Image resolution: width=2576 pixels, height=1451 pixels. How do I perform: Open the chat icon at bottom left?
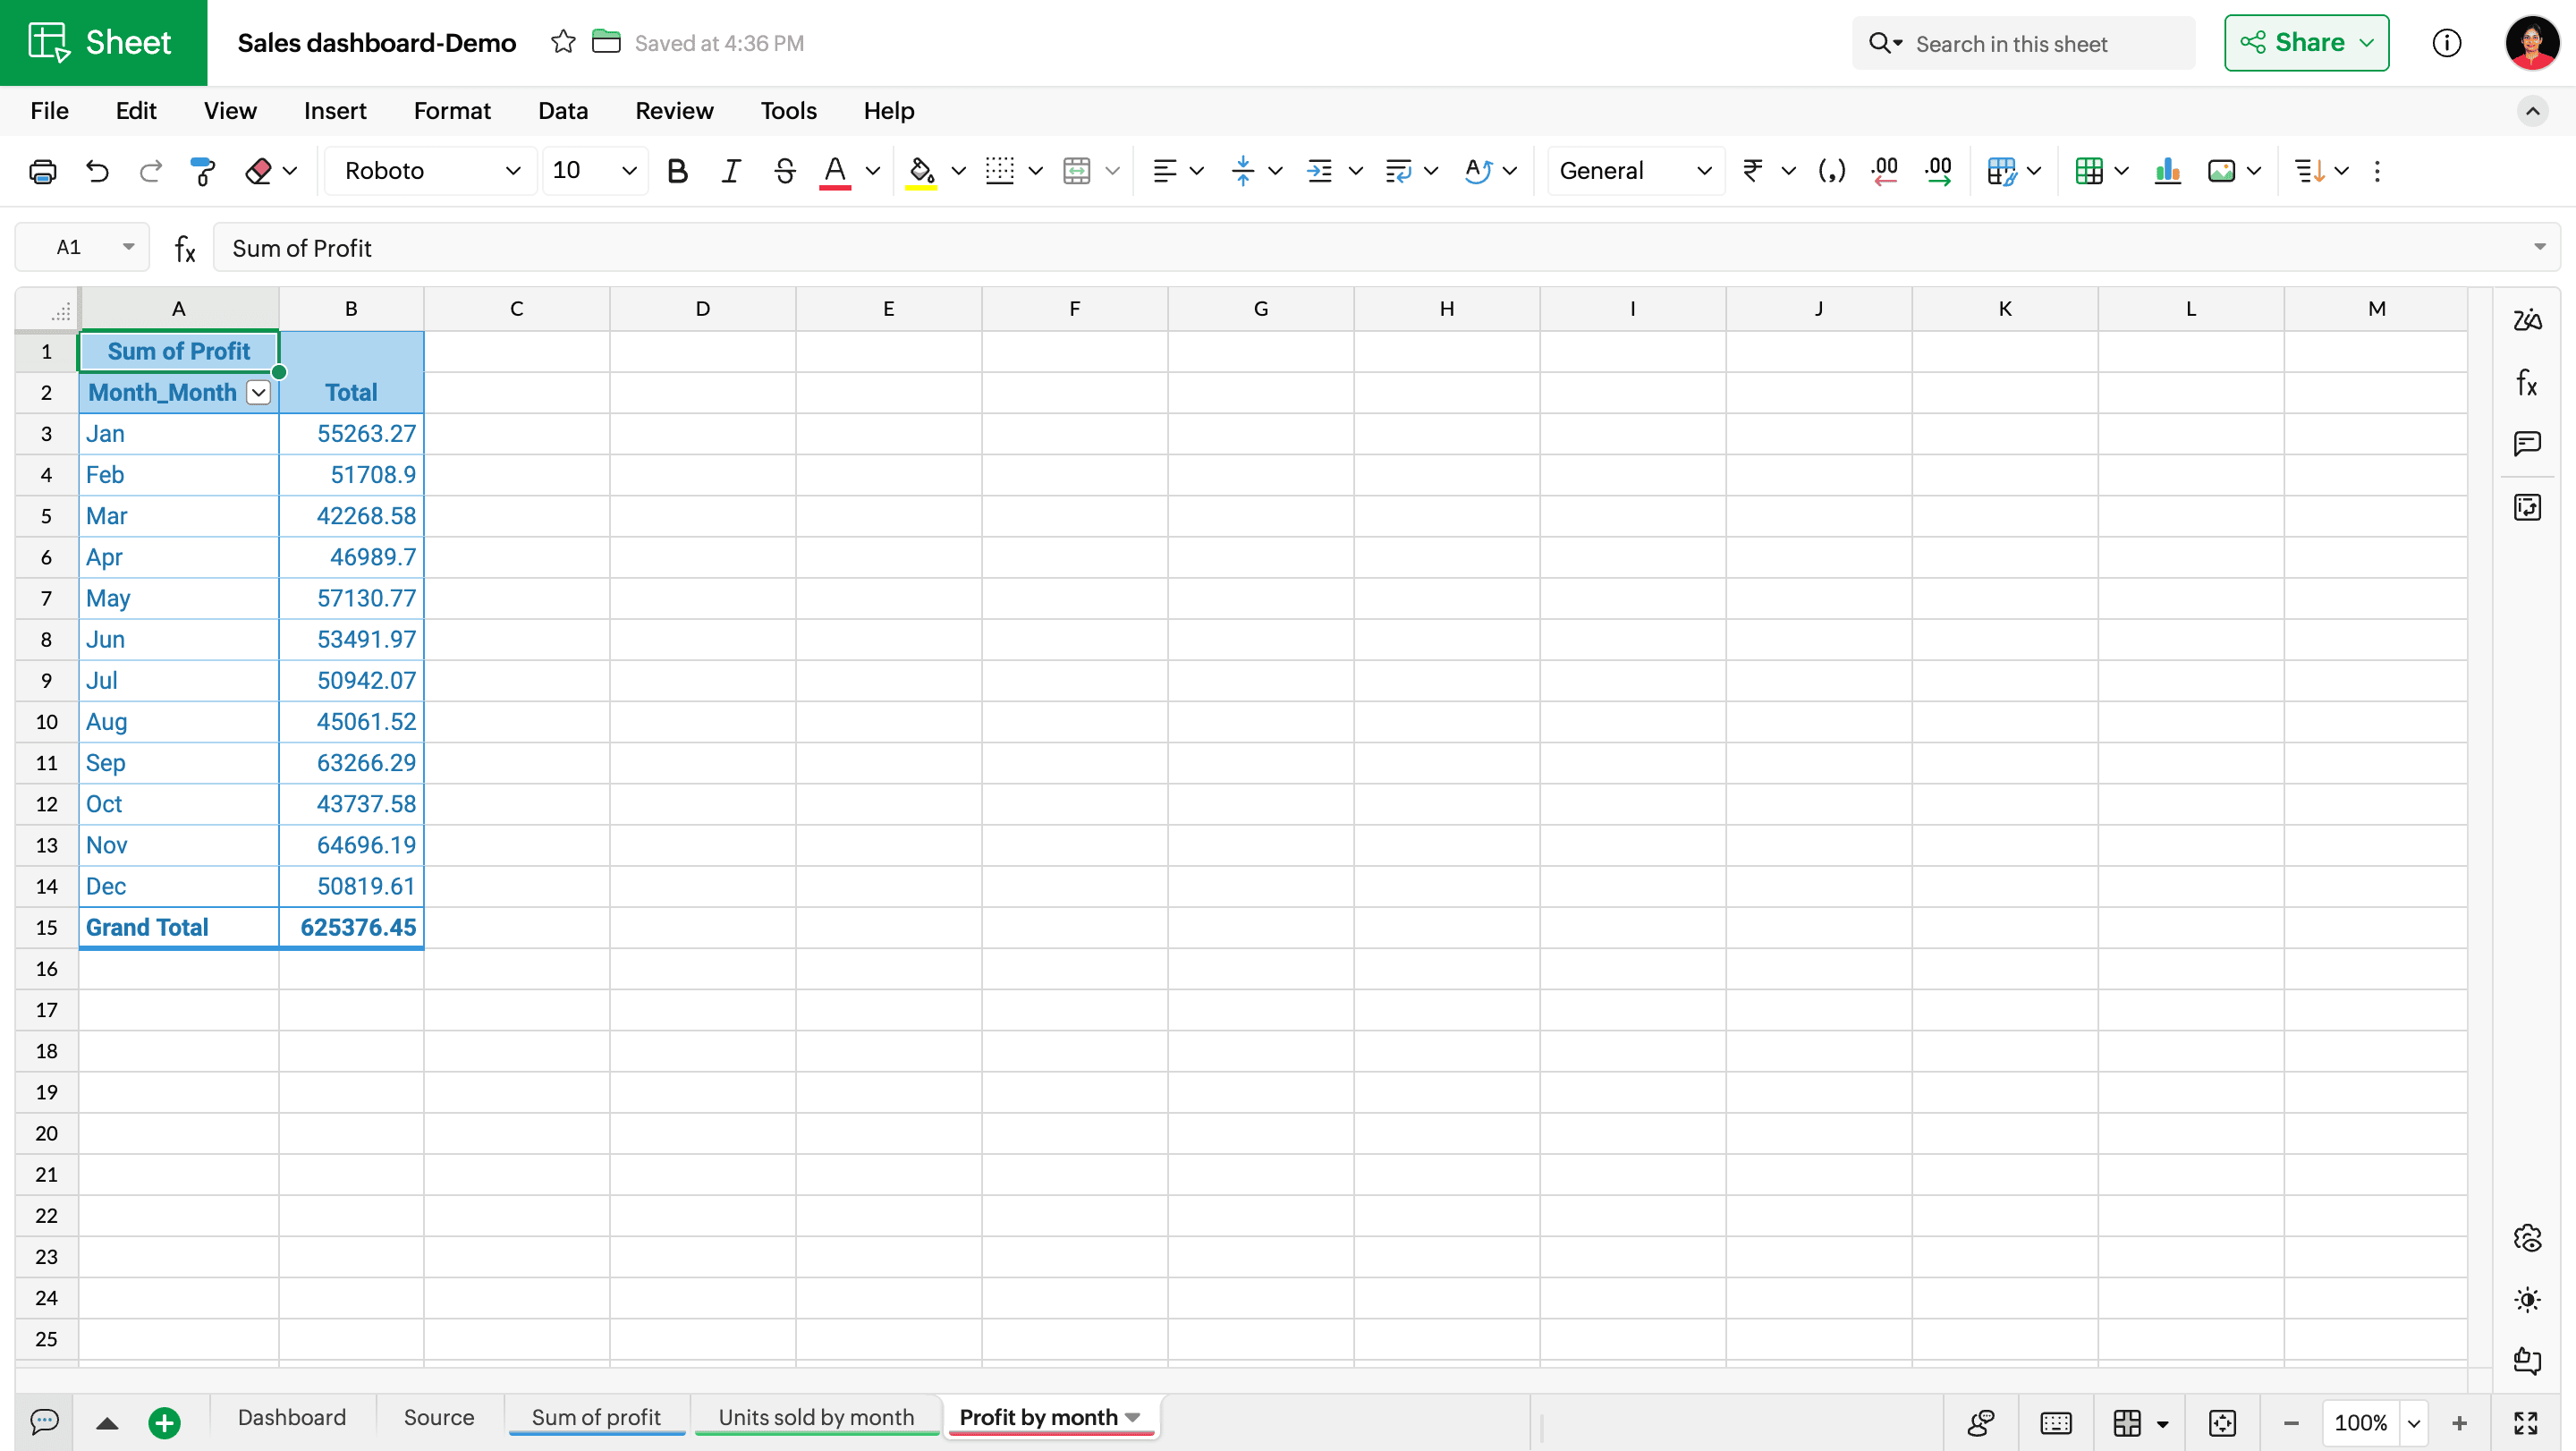(x=45, y=1421)
